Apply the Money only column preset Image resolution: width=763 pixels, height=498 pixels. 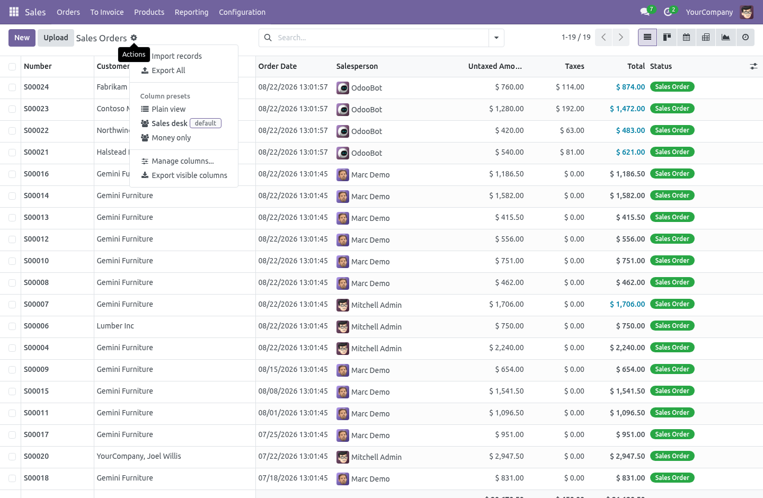pos(184,138)
